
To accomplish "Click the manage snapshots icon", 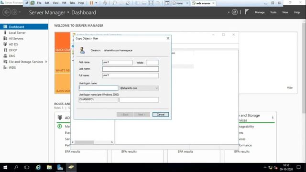I will tap(128, 3).
